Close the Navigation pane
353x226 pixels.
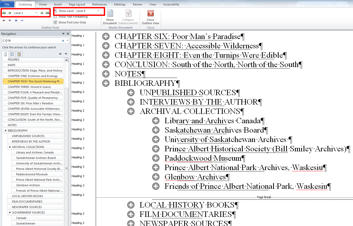click(68, 34)
